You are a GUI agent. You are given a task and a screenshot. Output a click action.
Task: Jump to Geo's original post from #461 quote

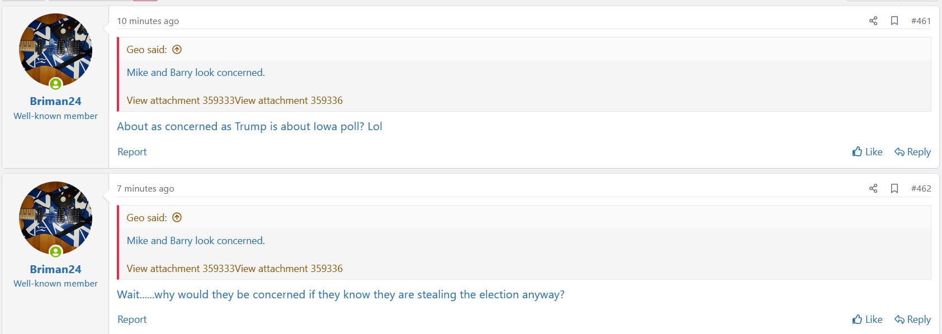(177, 49)
